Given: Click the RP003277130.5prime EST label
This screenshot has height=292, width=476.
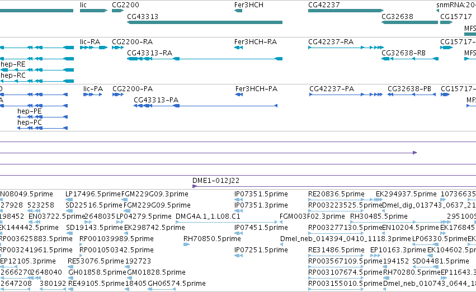Looking at the screenshot, I should (345, 228).
